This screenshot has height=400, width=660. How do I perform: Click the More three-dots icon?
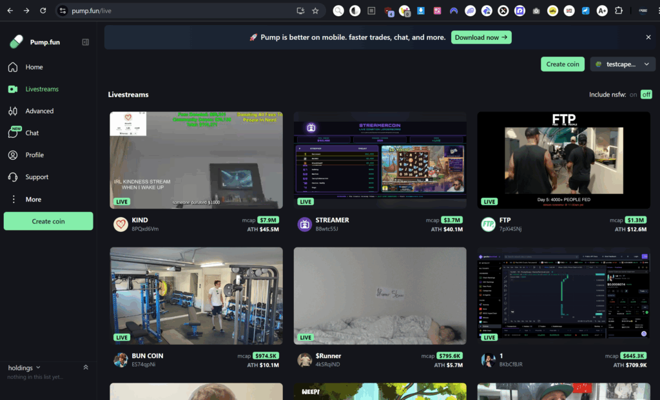14,200
